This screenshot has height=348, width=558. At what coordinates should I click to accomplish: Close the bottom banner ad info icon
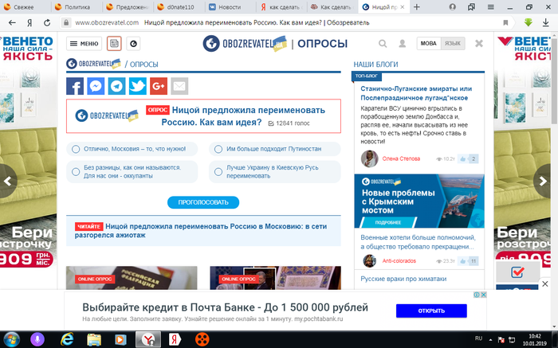(477, 295)
